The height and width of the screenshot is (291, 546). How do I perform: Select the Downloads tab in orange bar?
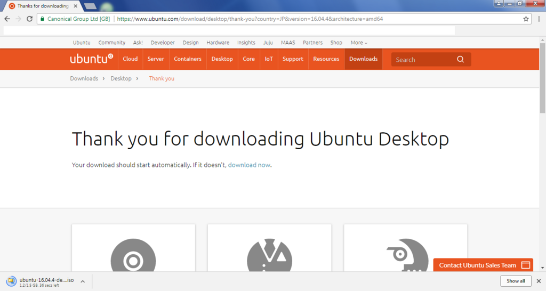click(x=364, y=59)
